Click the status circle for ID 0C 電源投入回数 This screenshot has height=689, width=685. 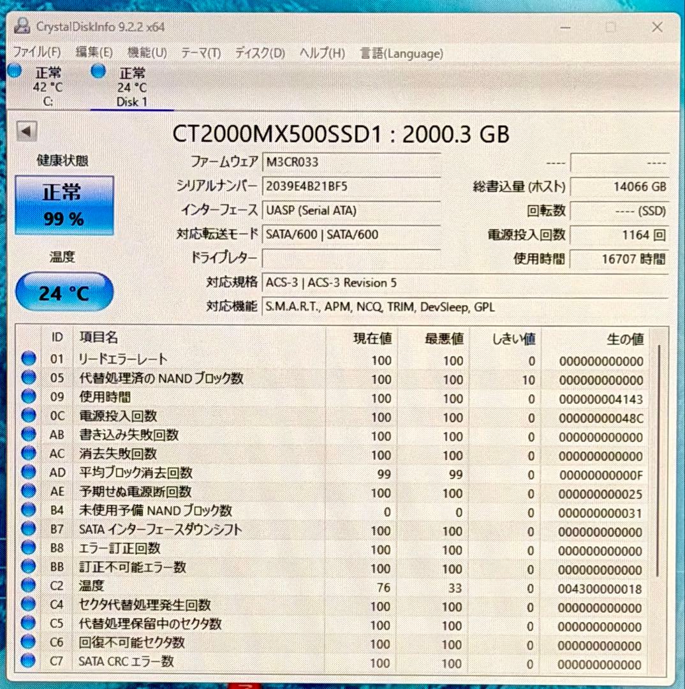29,415
